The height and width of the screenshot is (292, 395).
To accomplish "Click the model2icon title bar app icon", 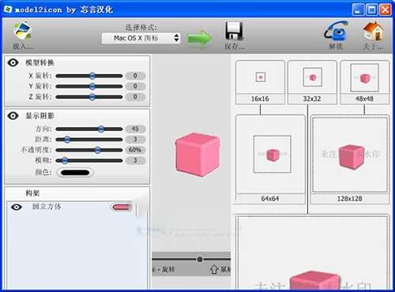I will tap(8, 9).
